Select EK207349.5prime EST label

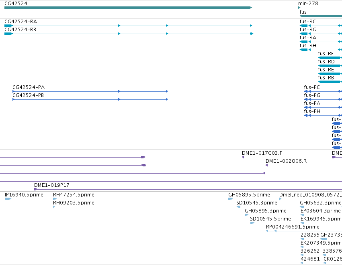pyautogui.click(x=321, y=243)
